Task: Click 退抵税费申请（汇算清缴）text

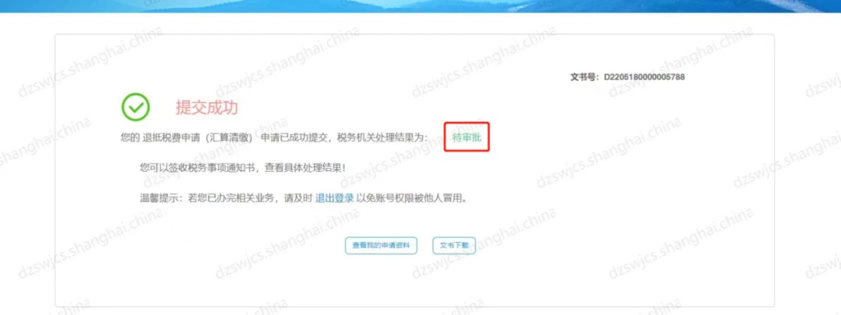Action: (197, 138)
